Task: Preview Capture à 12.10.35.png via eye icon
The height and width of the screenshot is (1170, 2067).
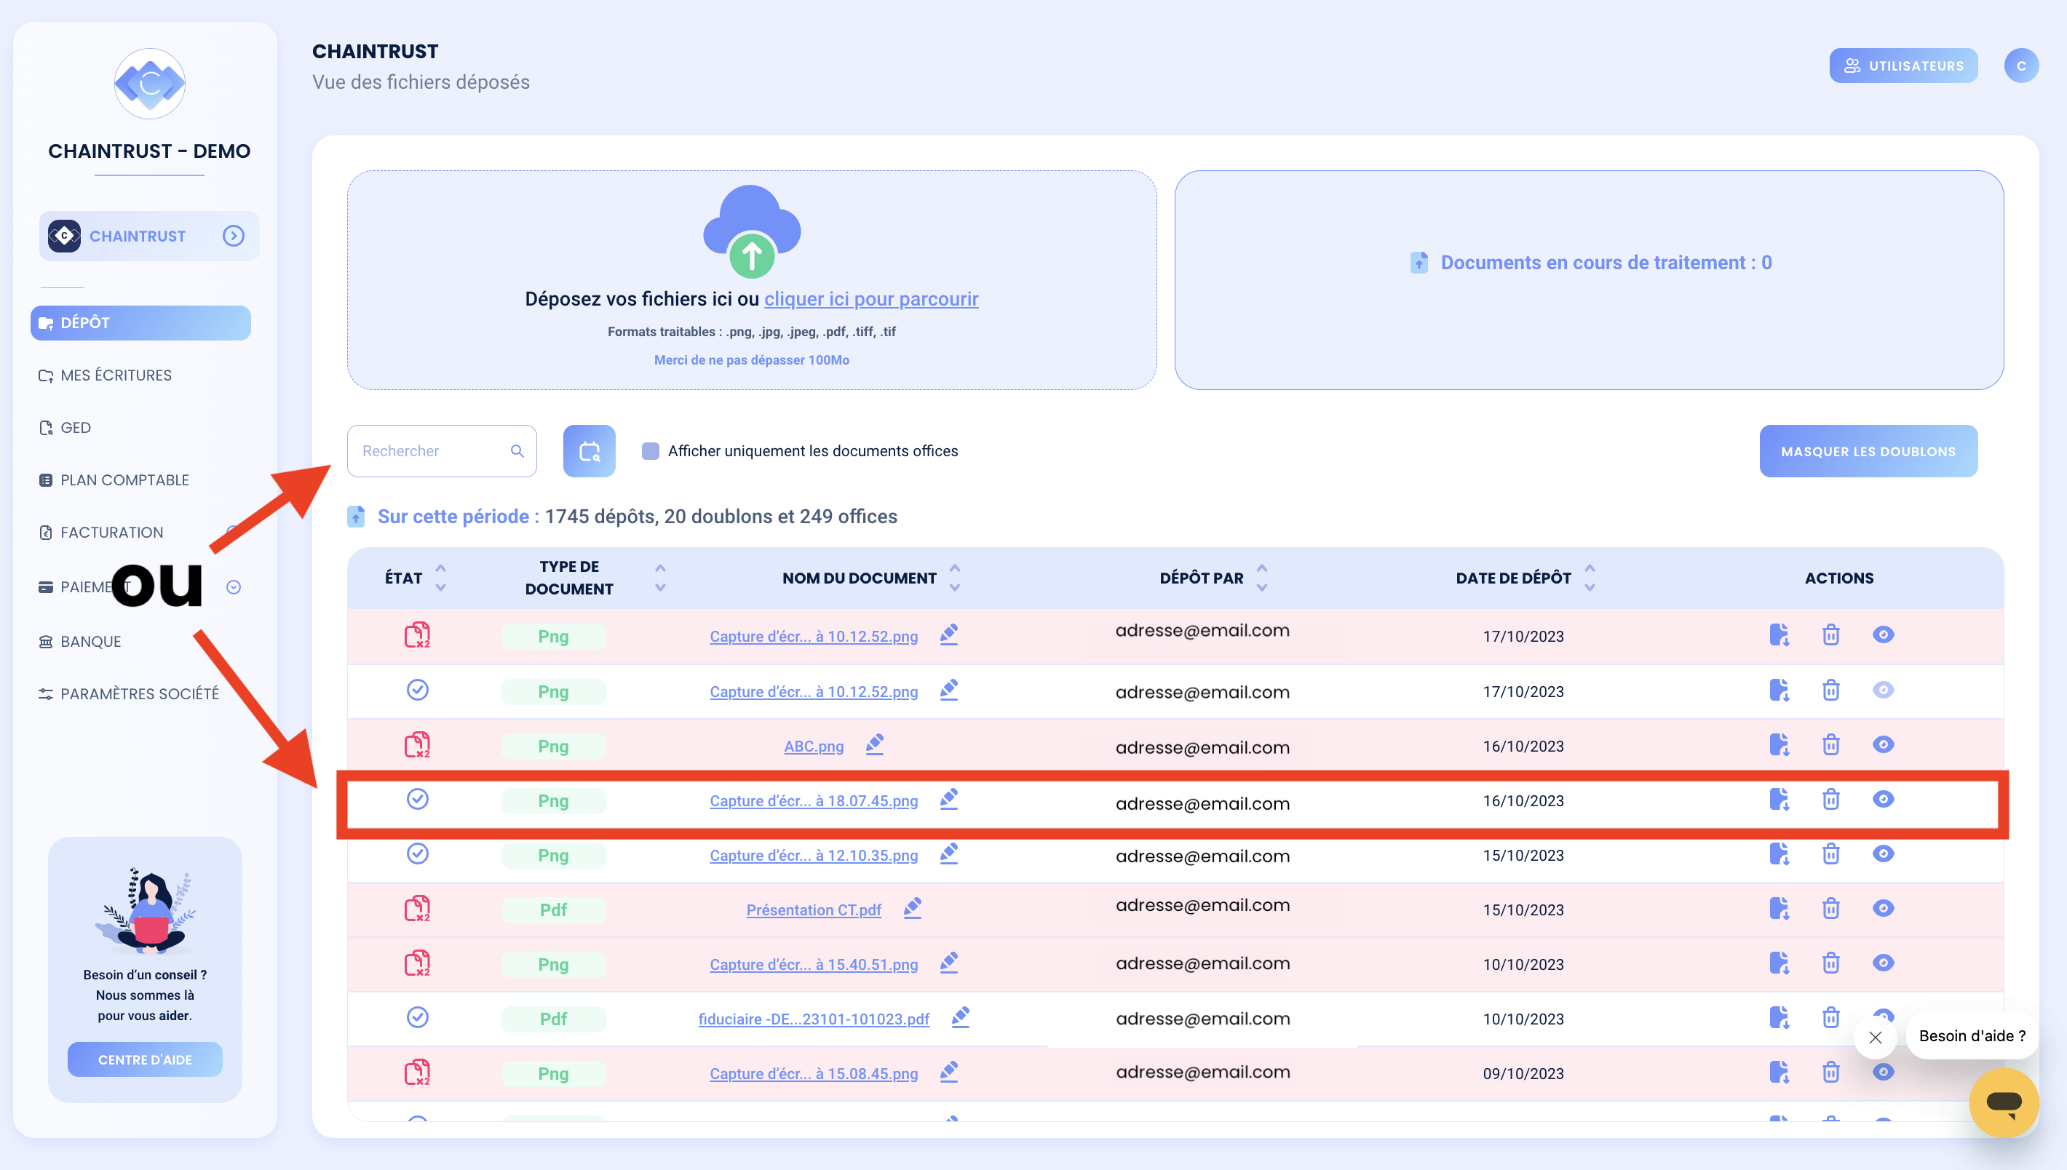Action: pos(1883,853)
